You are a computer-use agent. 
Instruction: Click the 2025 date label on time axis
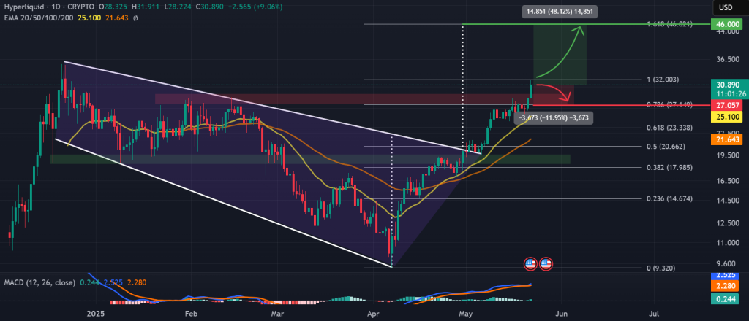point(97,314)
